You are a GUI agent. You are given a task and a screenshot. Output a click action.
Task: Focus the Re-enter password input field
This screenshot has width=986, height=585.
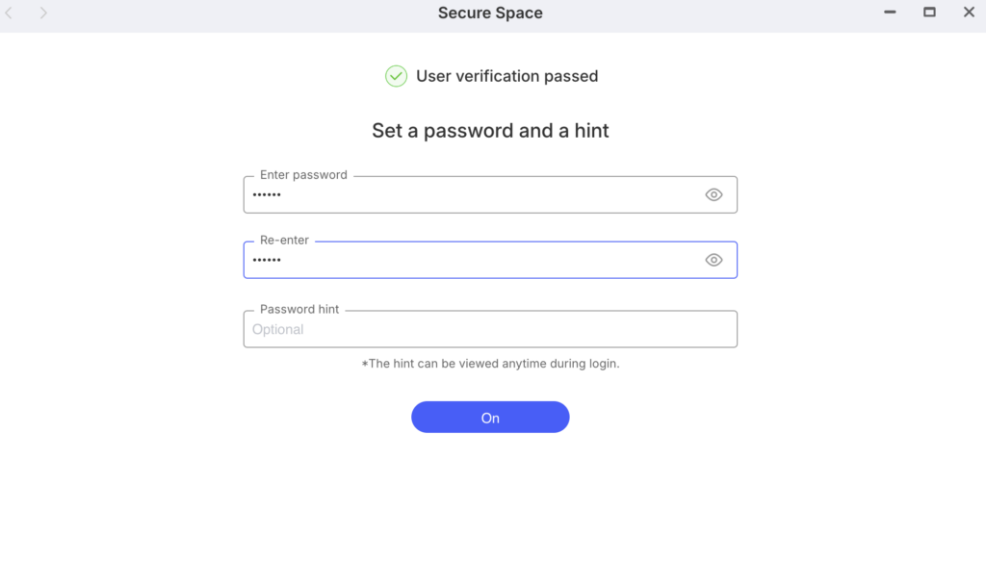(472, 261)
